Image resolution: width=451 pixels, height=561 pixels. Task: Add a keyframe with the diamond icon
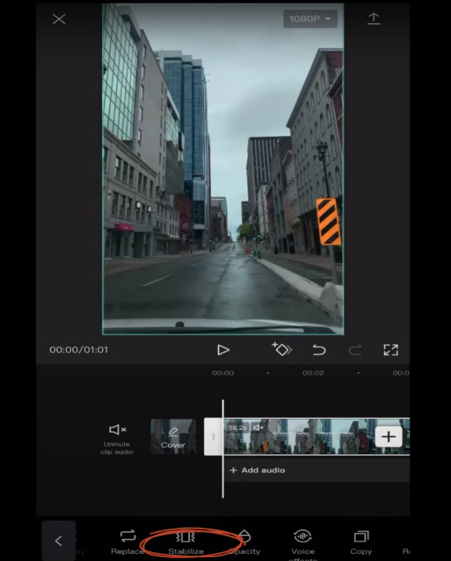coord(282,349)
